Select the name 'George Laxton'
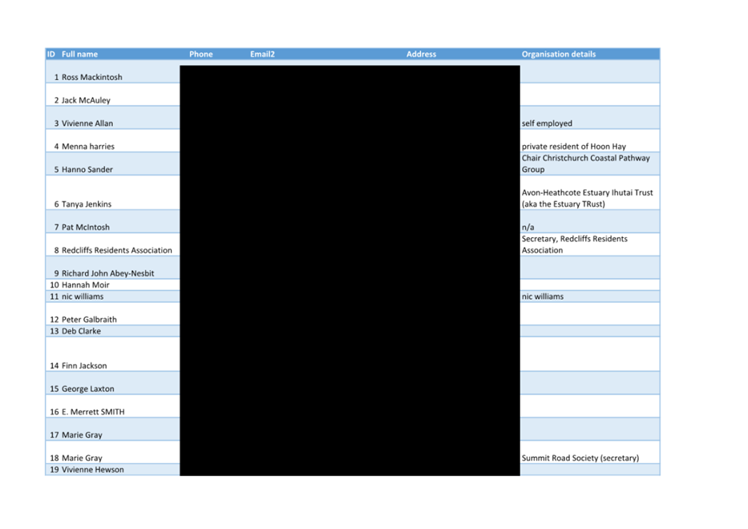 coord(87,389)
